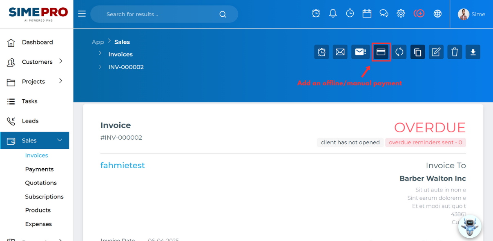The height and width of the screenshot is (241, 493).
Task: Click the user avatar picture
Action: pos(464,14)
